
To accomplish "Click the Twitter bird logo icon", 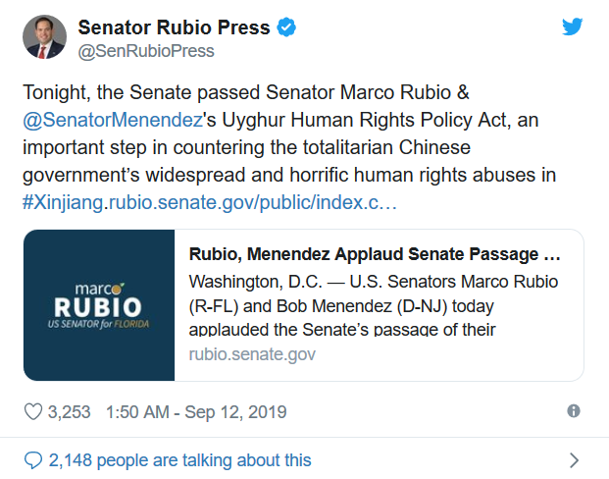I will pos(572,27).
